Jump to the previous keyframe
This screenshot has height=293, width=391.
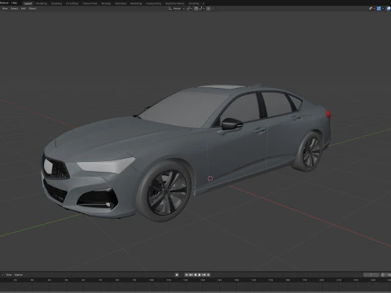click(x=191, y=275)
